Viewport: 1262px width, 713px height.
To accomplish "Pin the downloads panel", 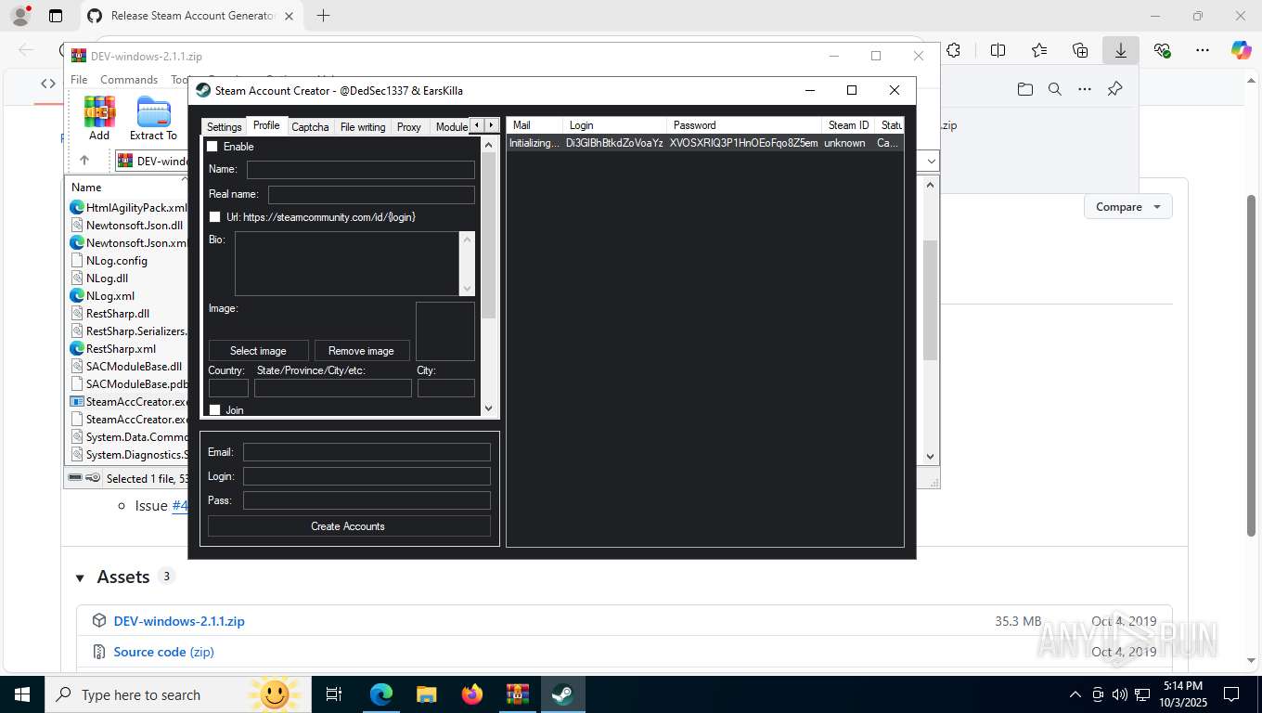I will pyautogui.click(x=1115, y=89).
